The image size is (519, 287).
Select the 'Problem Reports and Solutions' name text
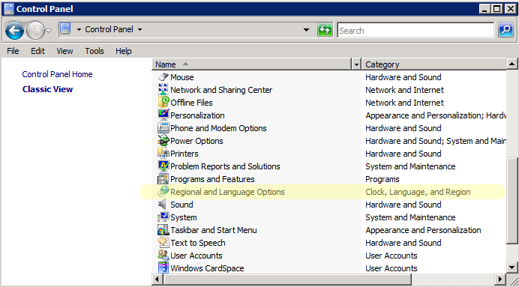coord(225,166)
